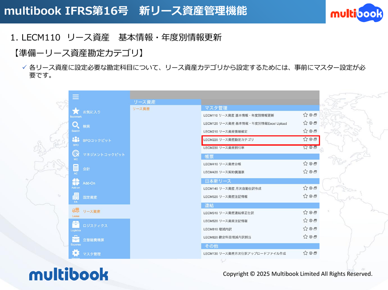Image resolution: width=388 pixels, height=290 pixels.
Task: Click the その他 section header
Action: click(x=260, y=246)
